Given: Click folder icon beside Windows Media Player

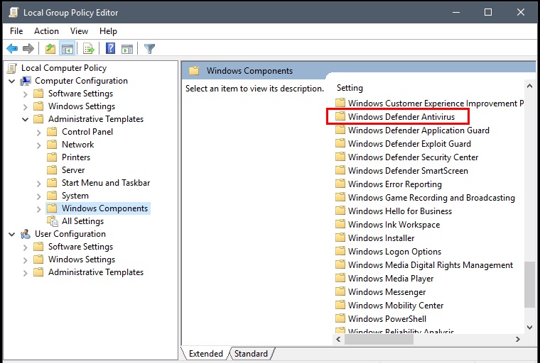Looking at the screenshot, I should point(340,278).
